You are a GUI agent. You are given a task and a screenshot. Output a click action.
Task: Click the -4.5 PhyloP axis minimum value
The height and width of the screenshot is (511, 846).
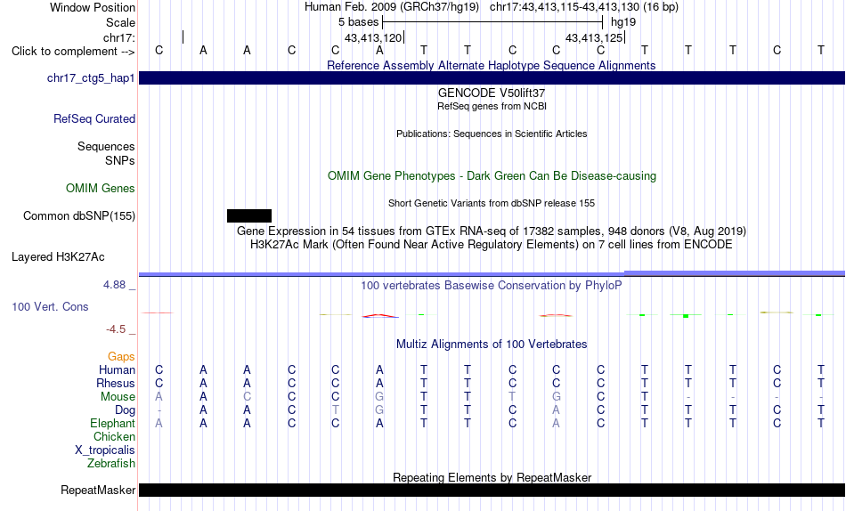116,329
